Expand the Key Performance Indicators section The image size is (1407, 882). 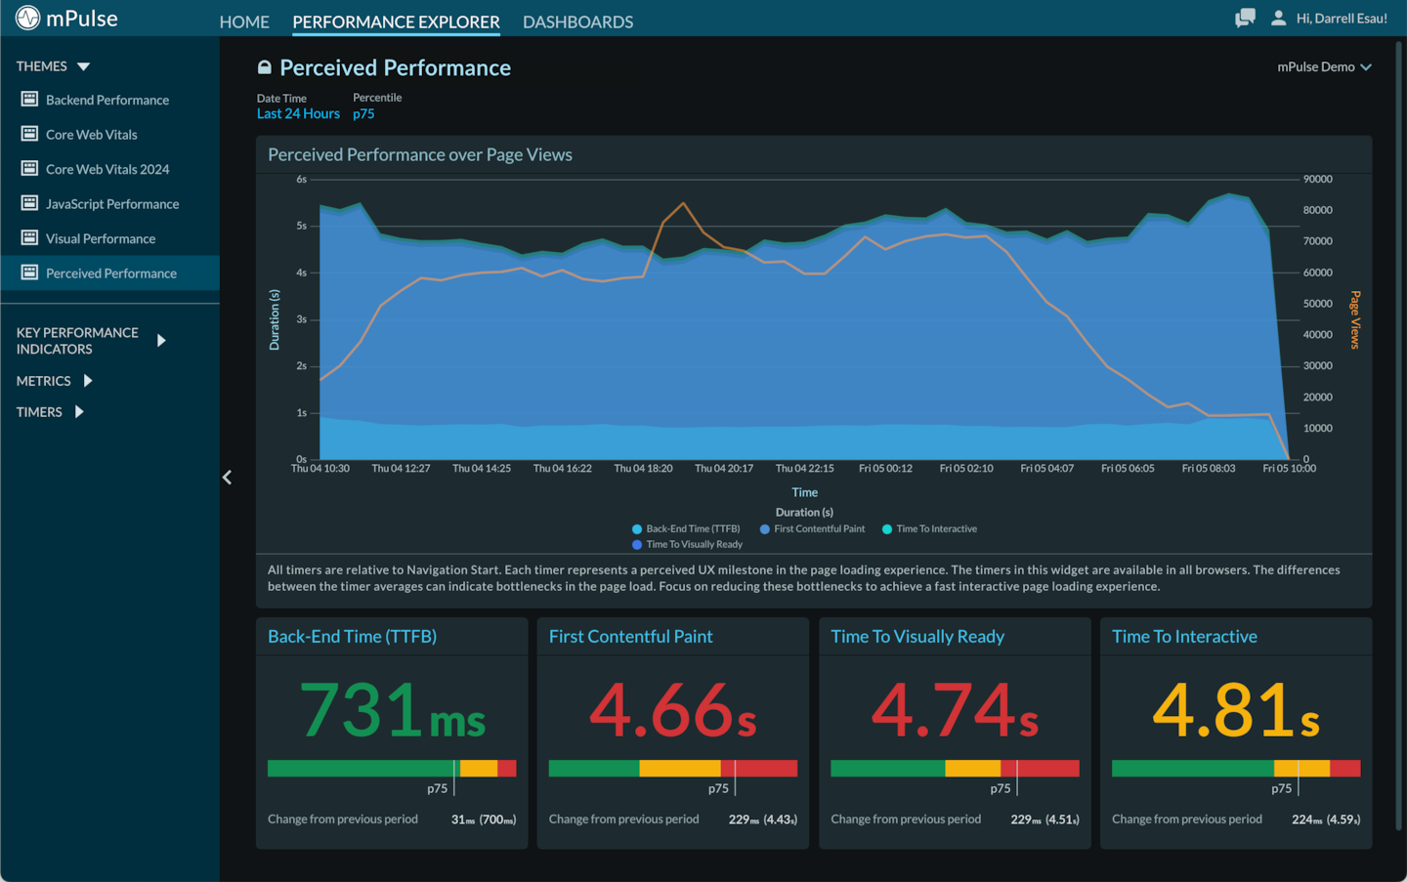pyautogui.click(x=161, y=340)
